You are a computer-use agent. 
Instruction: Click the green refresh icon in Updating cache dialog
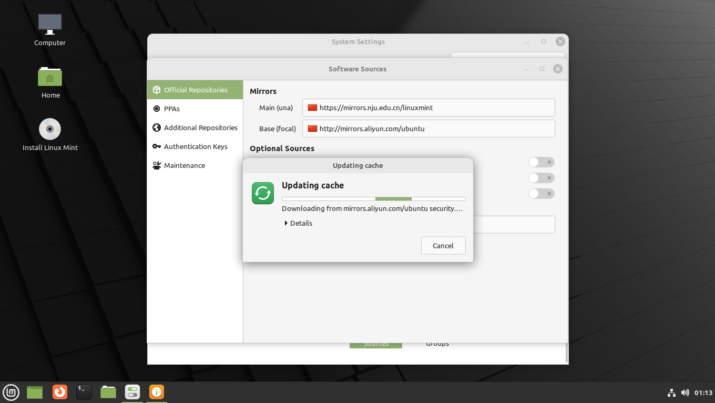tap(262, 193)
